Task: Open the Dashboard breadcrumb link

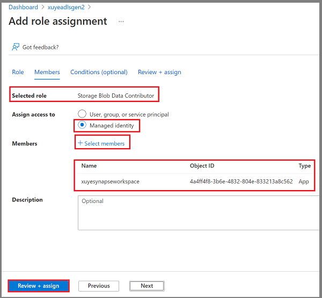Action: pos(23,7)
